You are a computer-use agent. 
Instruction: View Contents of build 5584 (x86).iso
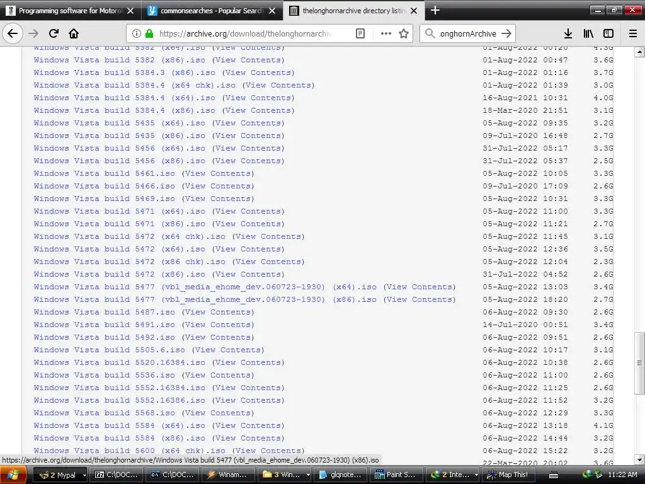248,439
